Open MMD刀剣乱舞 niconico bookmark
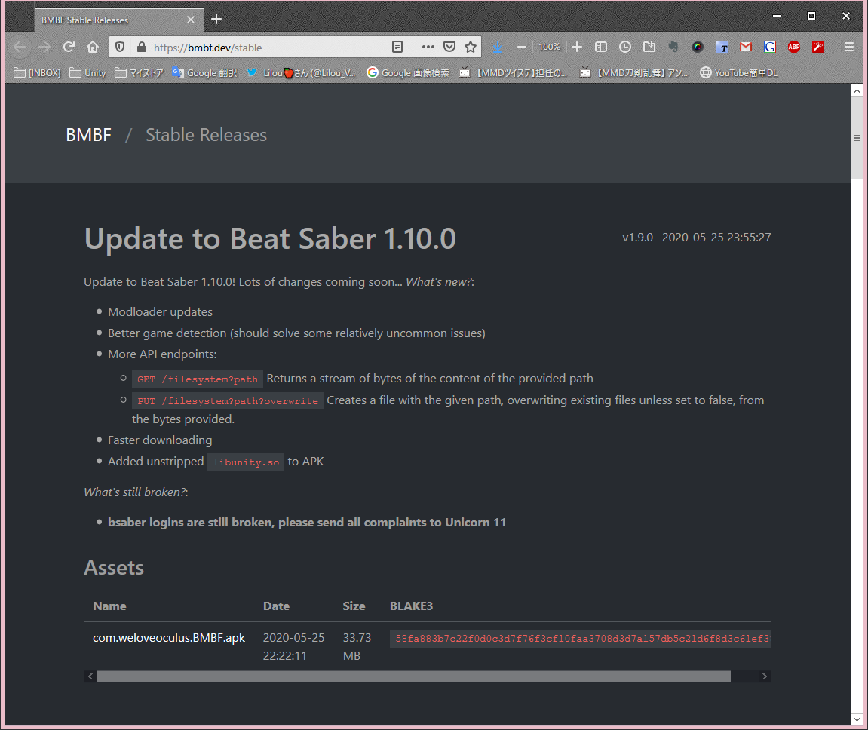Screen dimensions: 868x730 633,73
